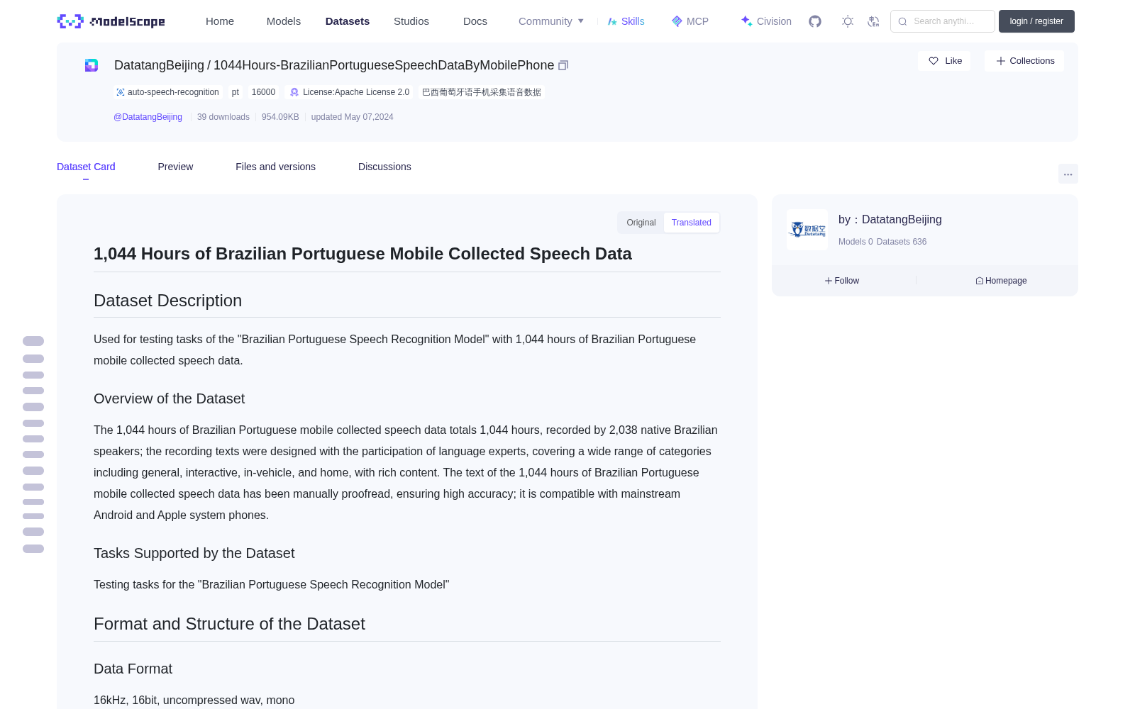Viewport: 1135px width, 709px height.
Task: Click the 'updated May 07,2024' text
Action: pyautogui.click(x=352, y=117)
